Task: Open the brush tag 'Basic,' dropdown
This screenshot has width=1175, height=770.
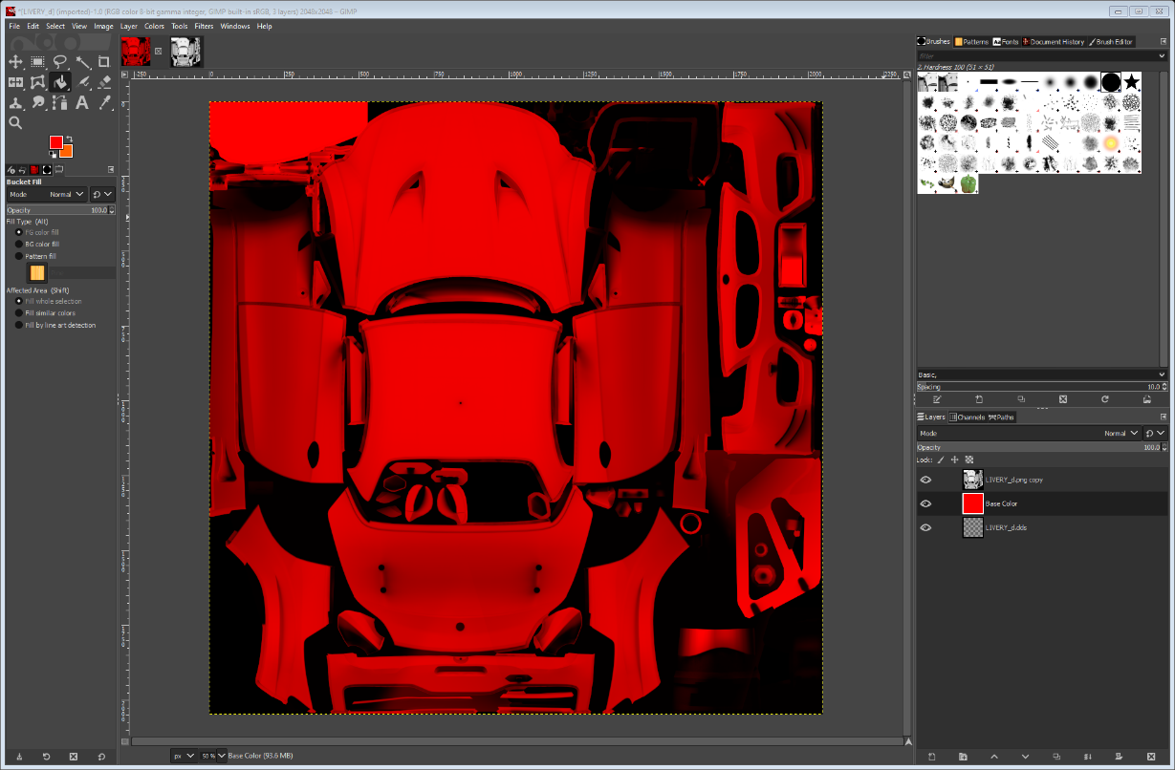Action: pos(1041,374)
